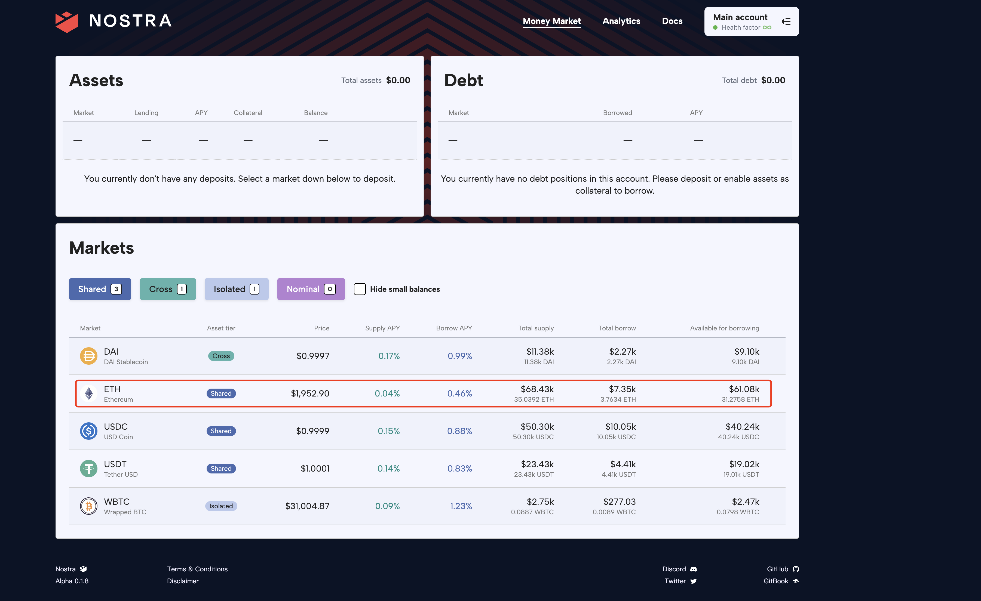Select the USDC USD Coin market name

click(x=118, y=431)
